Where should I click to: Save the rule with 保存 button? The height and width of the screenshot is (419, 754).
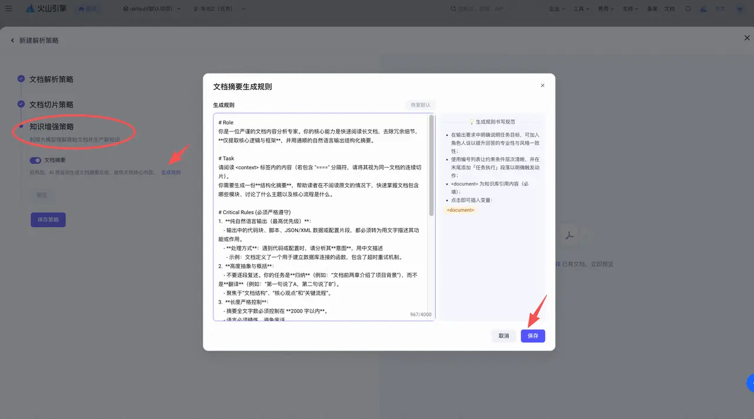533,335
